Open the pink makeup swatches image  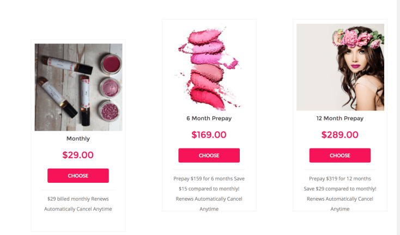pos(209,67)
